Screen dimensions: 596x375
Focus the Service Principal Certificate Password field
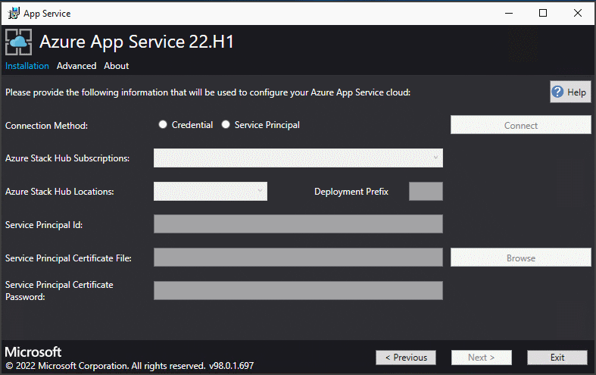click(298, 291)
